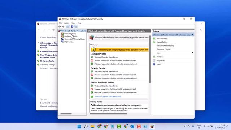Open the File menu
This screenshot has height=130, width=231.
click(60, 23)
